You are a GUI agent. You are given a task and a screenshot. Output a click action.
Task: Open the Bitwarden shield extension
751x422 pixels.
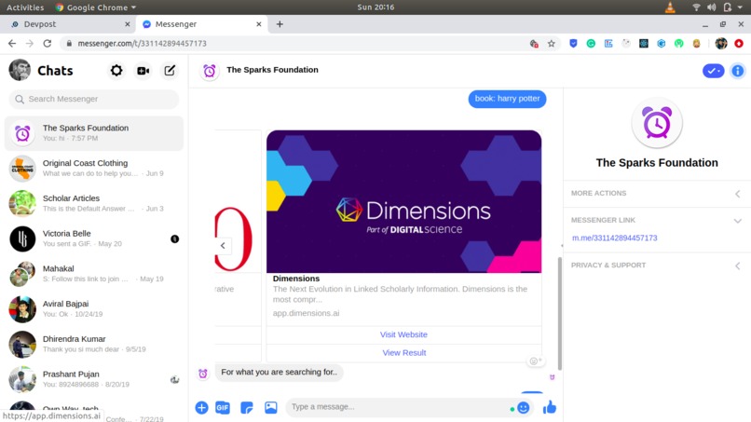[x=573, y=44]
